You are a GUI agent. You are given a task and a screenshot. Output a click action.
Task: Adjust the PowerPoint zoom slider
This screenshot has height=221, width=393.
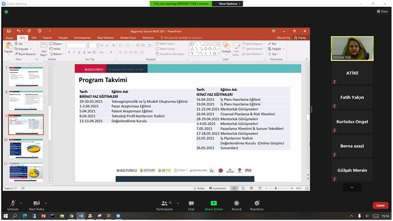pos(276,188)
